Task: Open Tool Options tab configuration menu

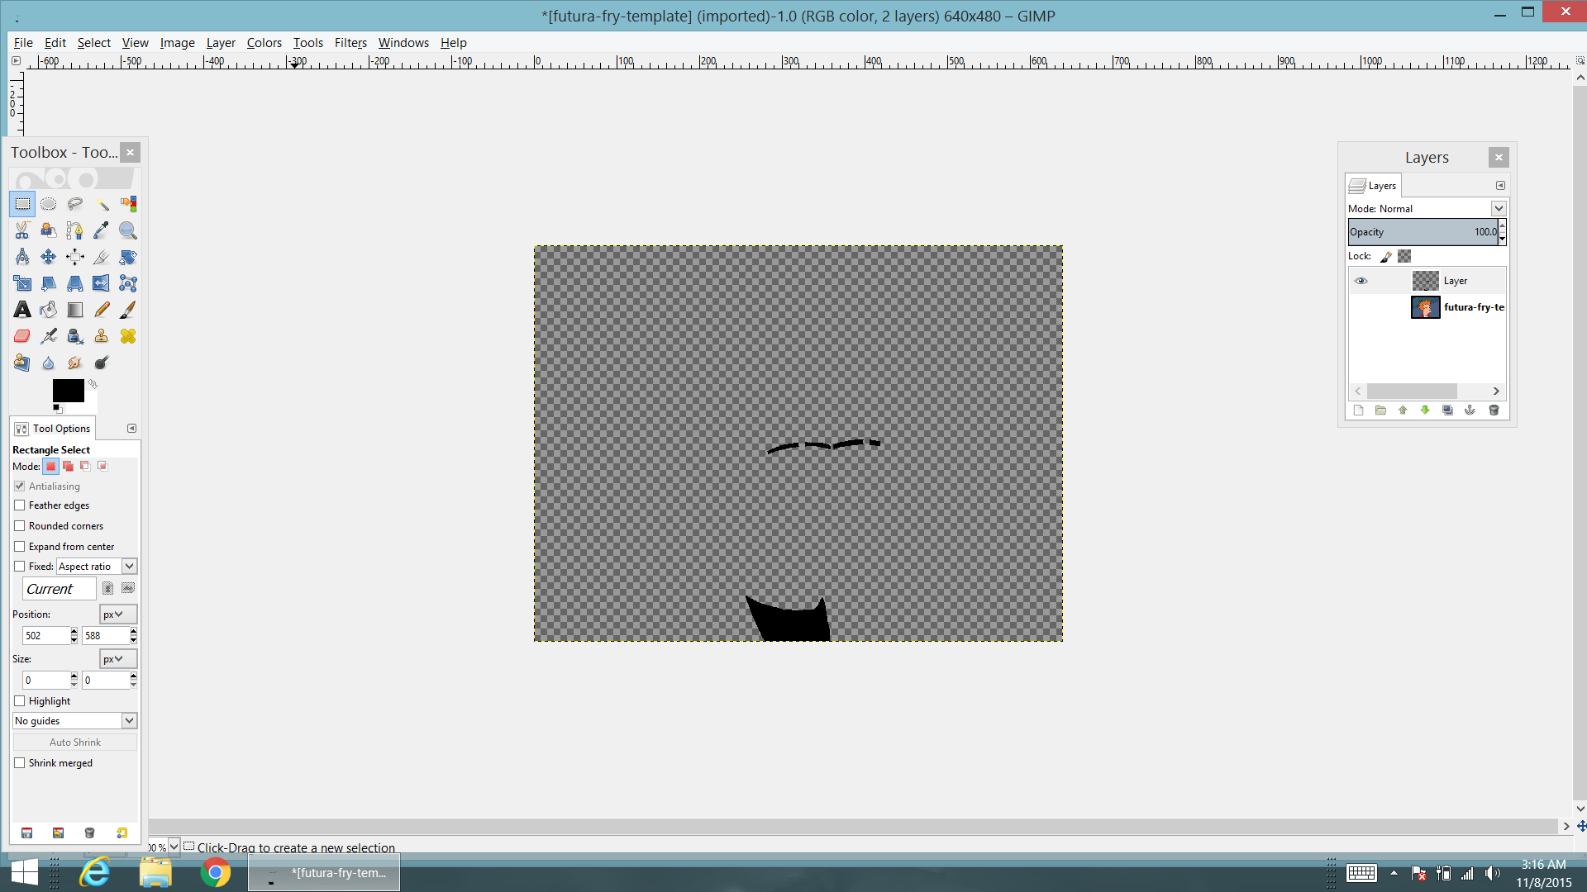Action: coord(131,429)
